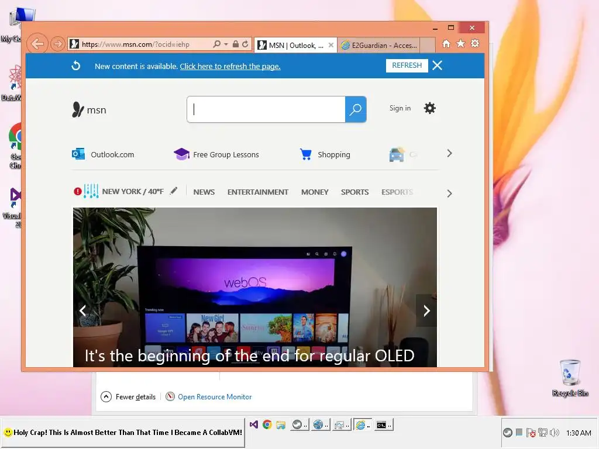Open the MONEY section

coord(315,192)
